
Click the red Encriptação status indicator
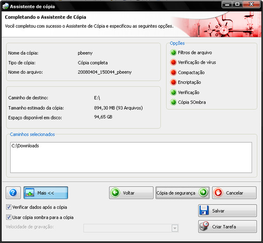click(173, 82)
